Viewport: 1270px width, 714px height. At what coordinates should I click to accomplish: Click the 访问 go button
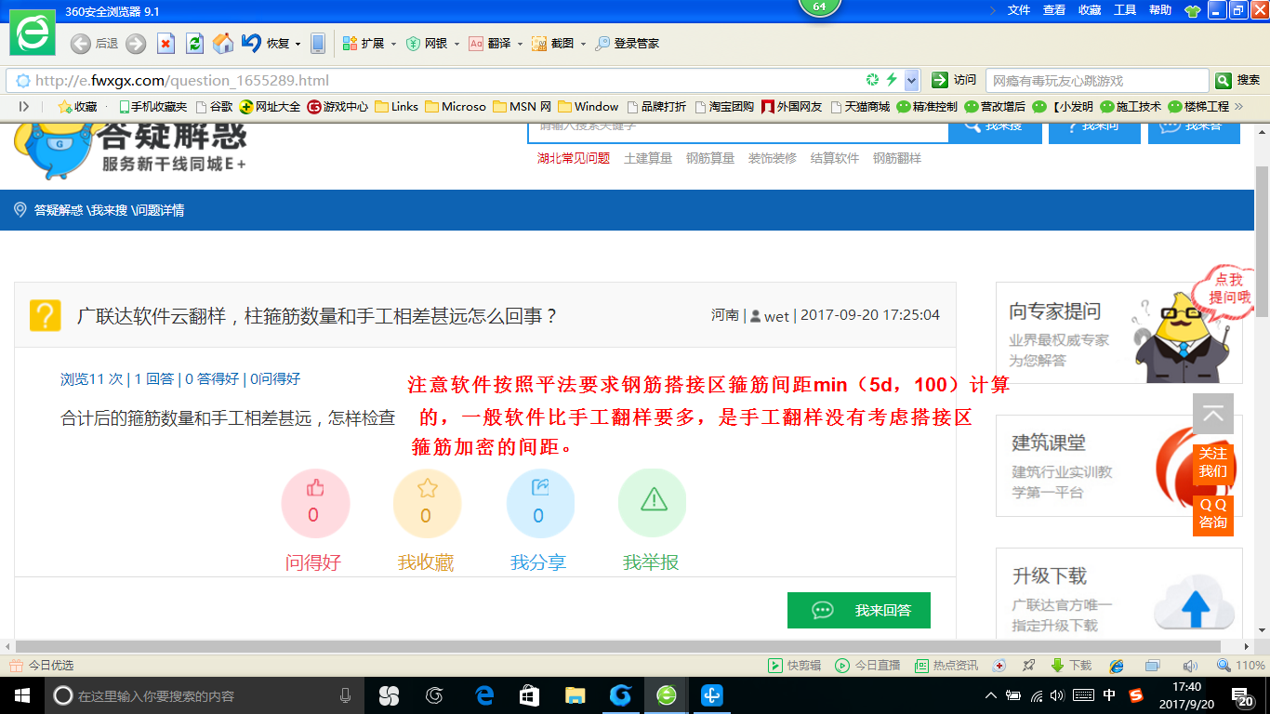[x=955, y=80]
